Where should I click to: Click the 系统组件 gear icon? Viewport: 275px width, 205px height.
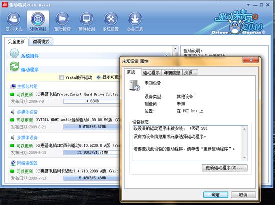(x=14, y=53)
